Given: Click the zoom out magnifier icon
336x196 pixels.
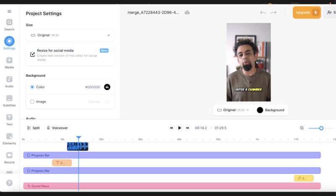Looking at the screenshot, I should pyautogui.click(x=302, y=128).
